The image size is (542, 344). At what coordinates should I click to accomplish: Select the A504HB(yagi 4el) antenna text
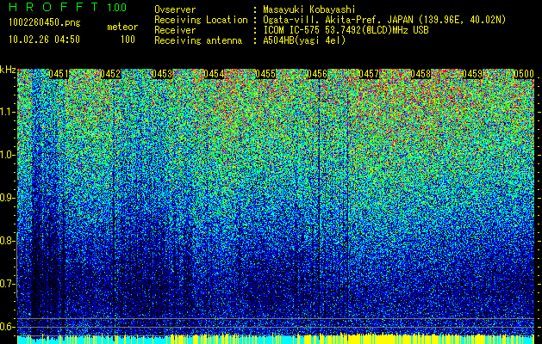pos(304,40)
